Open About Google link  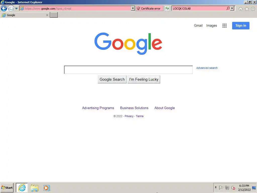164,108
